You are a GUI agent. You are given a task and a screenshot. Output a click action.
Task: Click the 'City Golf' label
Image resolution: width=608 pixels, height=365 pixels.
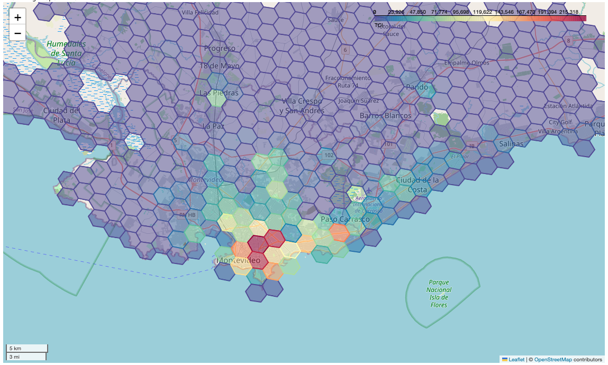coord(560,122)
